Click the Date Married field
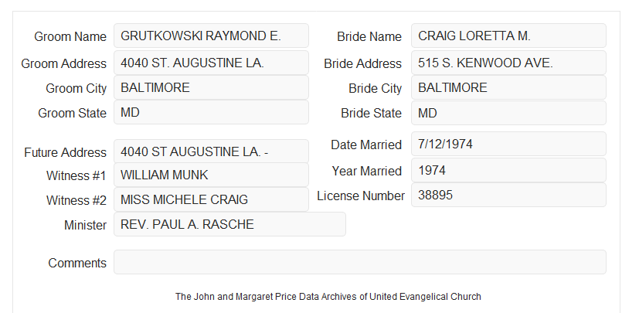622x313 pixels. 508,144
